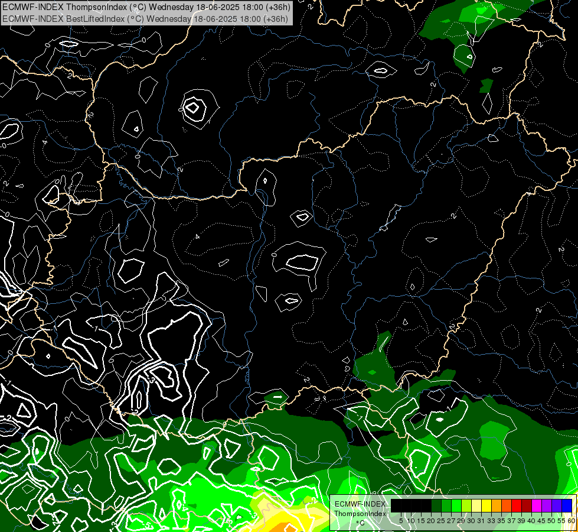
Task: Click the legend tick label 15
Action: pos(421,521)
